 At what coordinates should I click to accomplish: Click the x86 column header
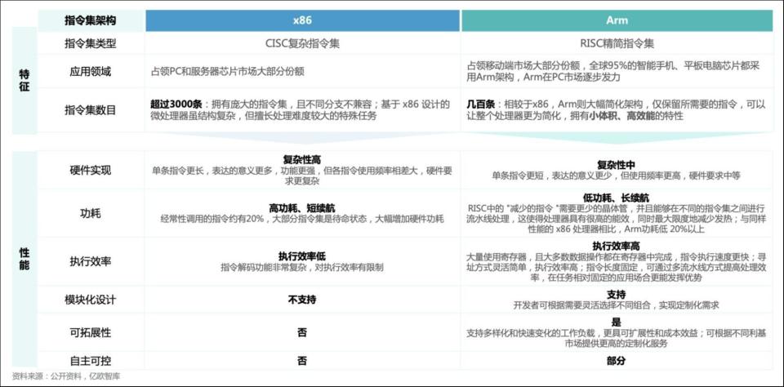pyautogui.click(x=302, y=20)
